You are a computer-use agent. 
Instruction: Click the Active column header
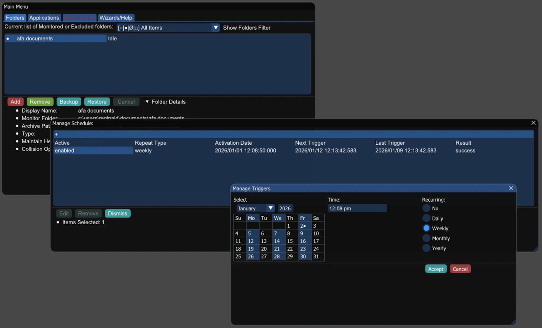62,143
